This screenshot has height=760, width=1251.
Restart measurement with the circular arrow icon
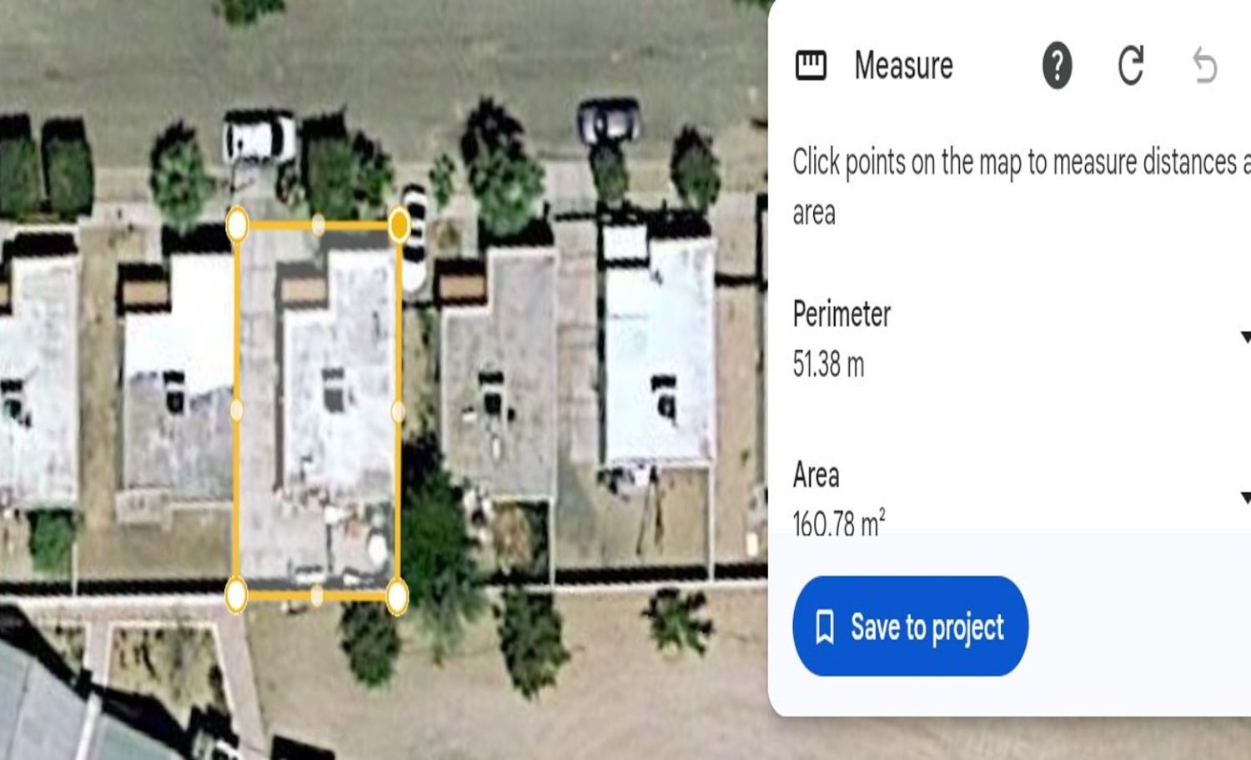click(1130, 65)
